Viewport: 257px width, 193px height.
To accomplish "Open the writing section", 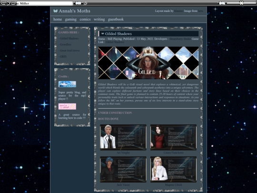I will click(x=99, y=20).
